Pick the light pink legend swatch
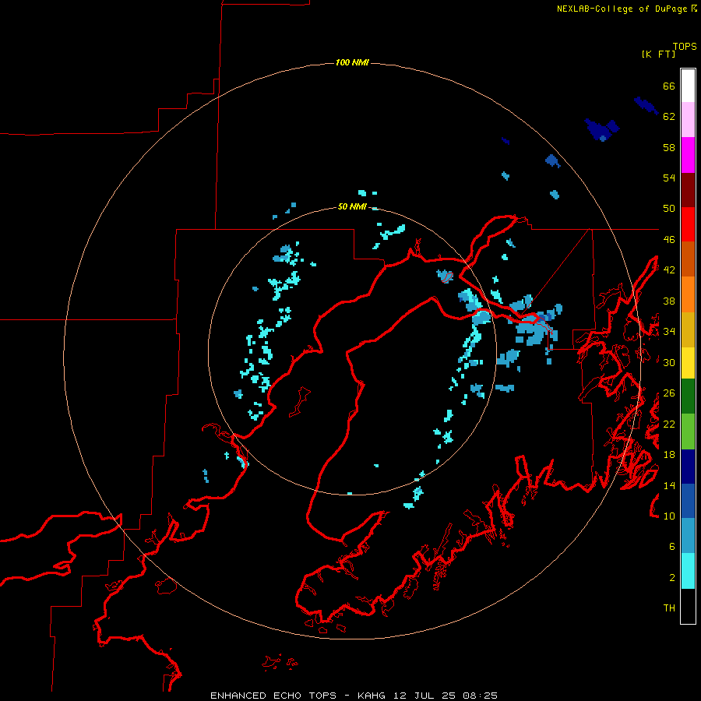 688,120
